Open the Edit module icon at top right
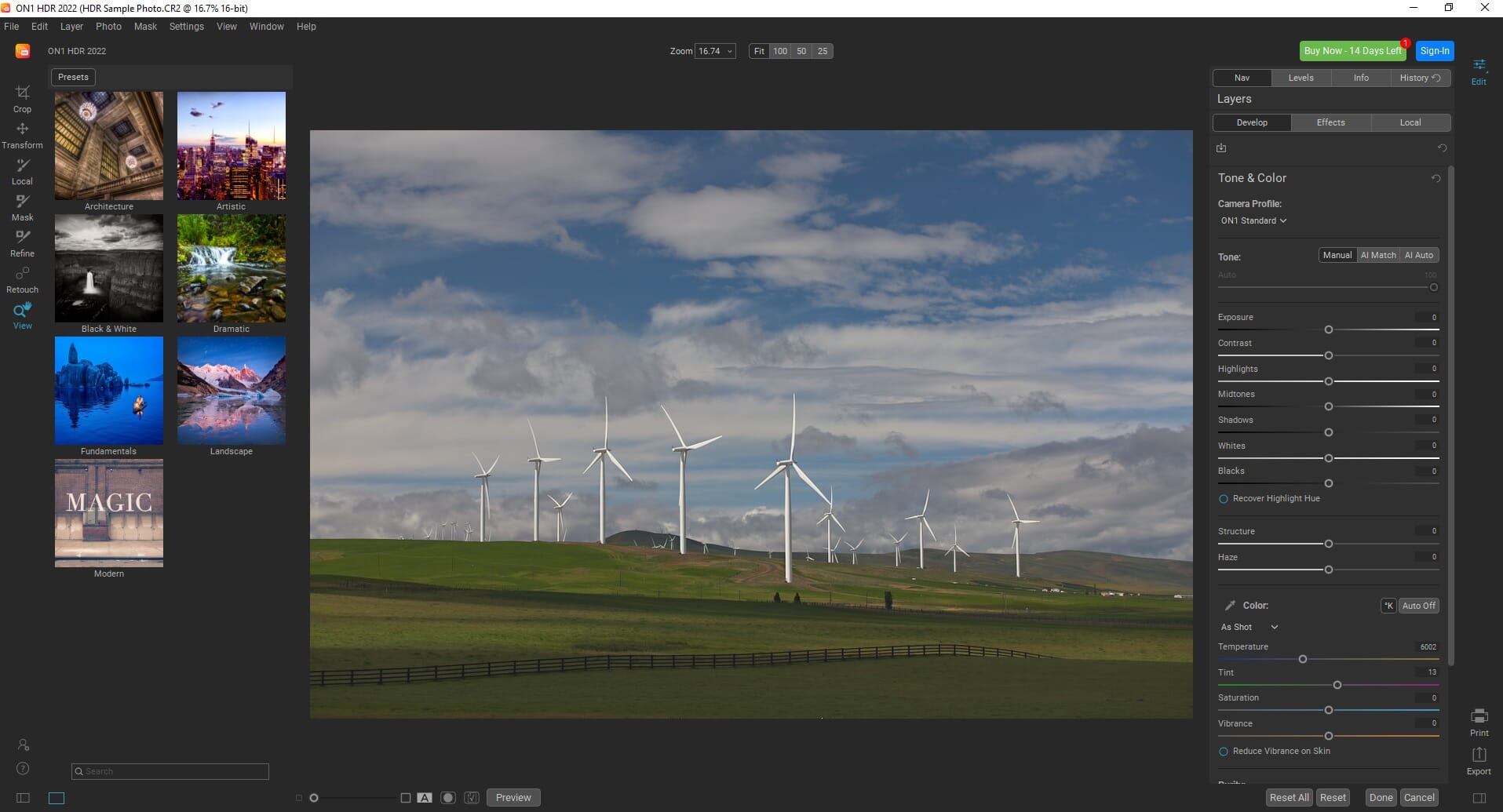 tap(1479, 71)
